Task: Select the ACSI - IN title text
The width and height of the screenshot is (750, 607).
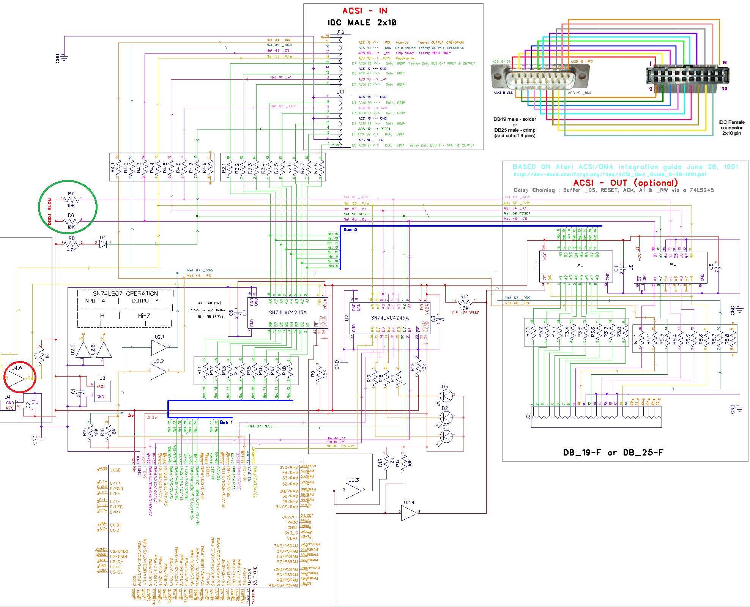Action: pyautogui.click(x=365, y=11)
